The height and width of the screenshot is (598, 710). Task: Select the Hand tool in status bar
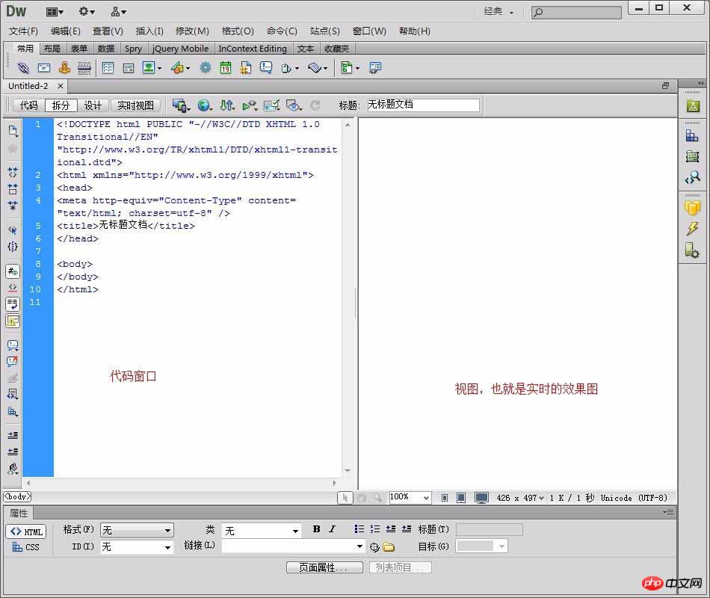coord(362,497)
